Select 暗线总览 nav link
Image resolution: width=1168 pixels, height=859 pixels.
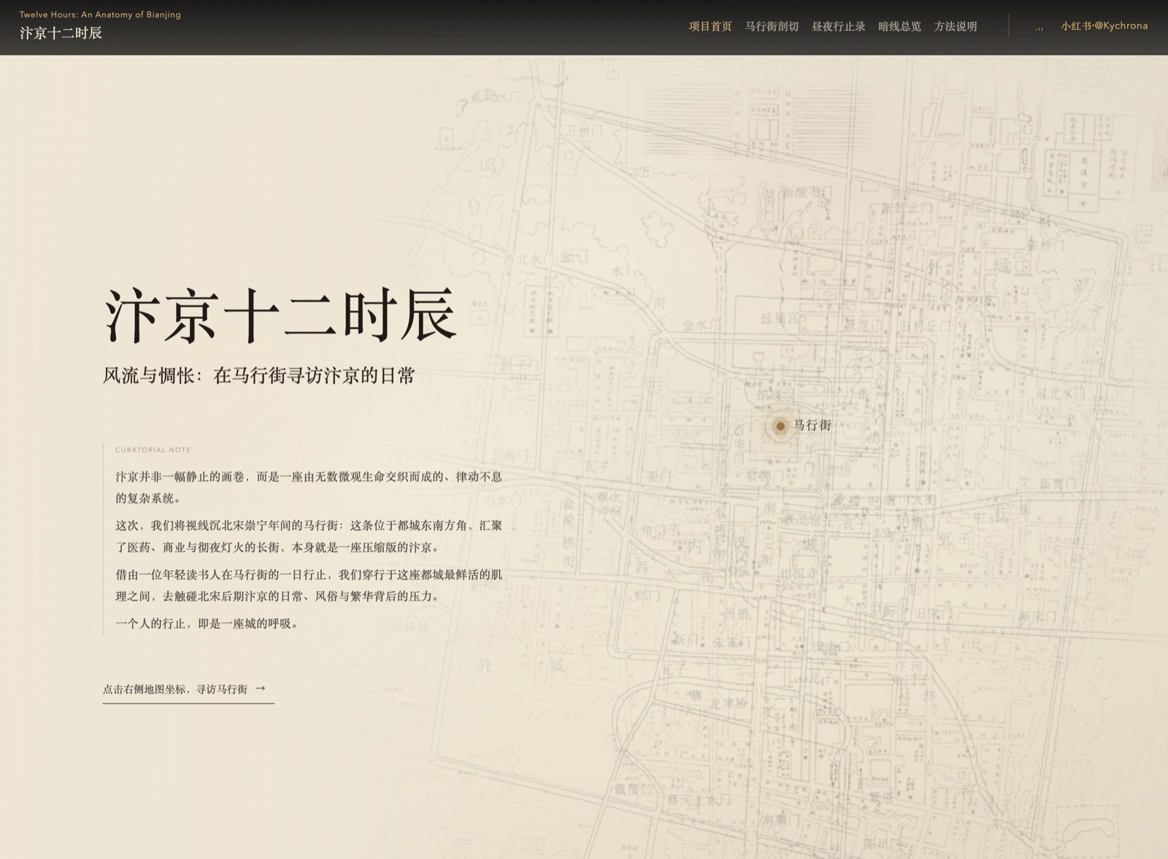[x=899, y=26]
